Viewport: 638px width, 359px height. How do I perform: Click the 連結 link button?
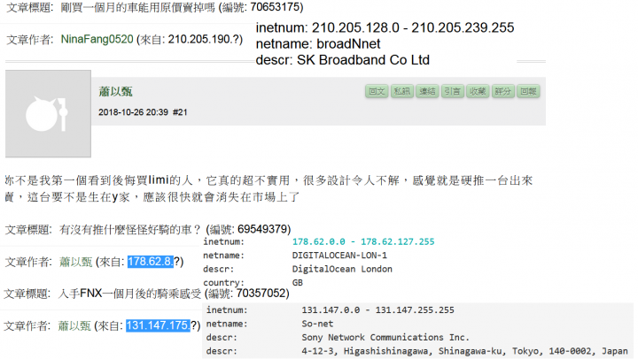[428, 91]
